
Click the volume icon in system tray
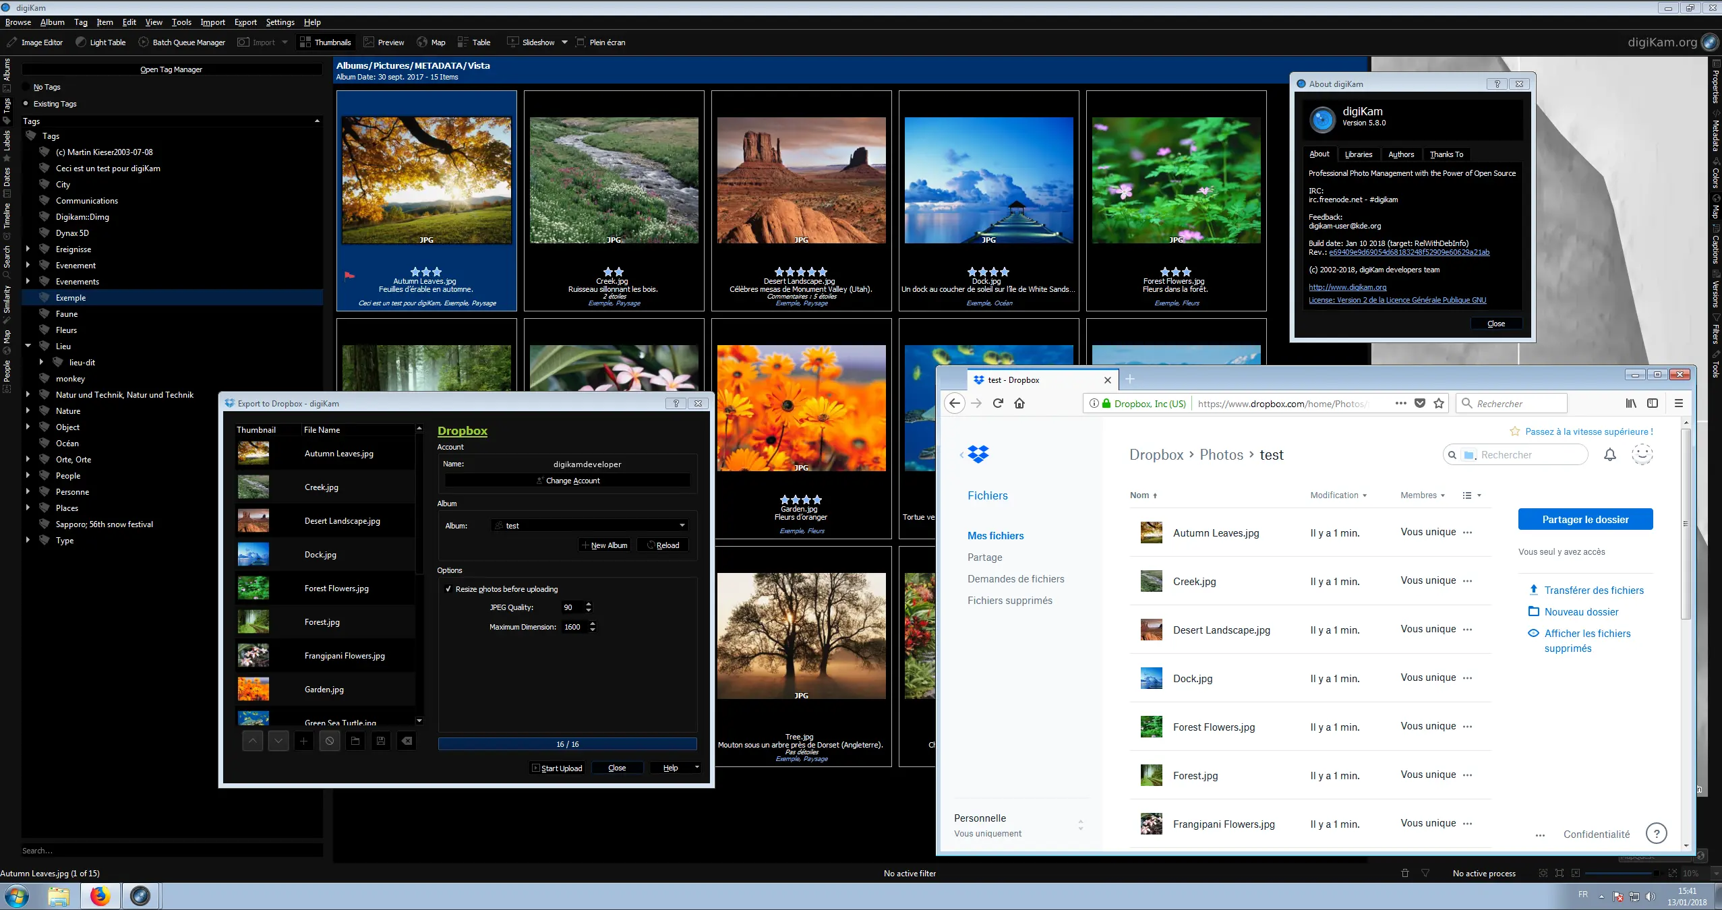1650,896
